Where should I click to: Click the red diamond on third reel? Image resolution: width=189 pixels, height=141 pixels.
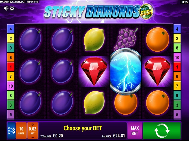pyautogui.click(x=94, y=71)
